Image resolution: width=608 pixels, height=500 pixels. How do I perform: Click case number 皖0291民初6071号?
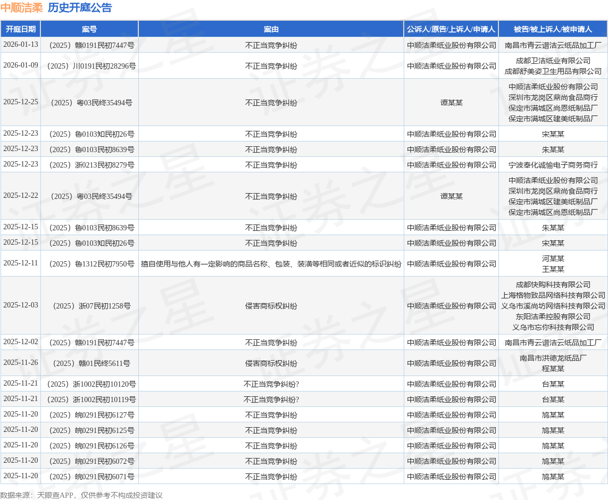coord(91,477)
